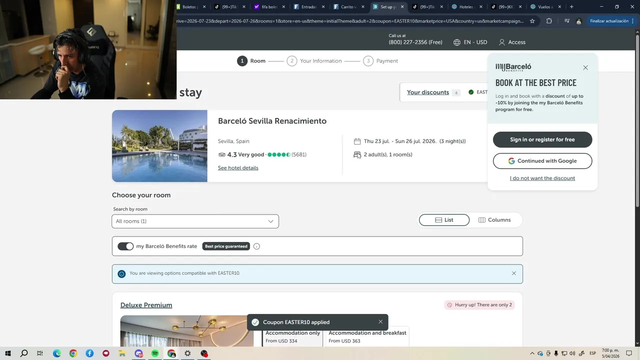Image resolution: width=640 pixels, height=360 pixels.
Task: Open See hotel details link
Action: tap(238, 168)
